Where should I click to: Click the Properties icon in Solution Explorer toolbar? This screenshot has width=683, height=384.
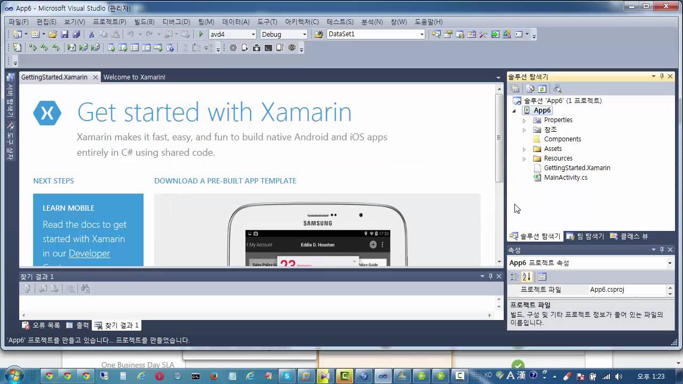coord(515,89)
